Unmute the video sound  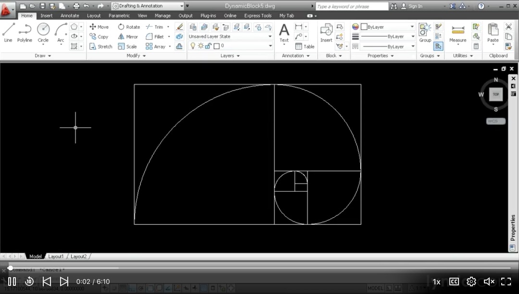click(x=489, y=282)
